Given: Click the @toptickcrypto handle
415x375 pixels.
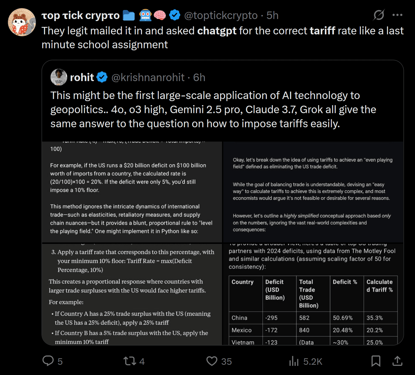Looking at the screenshot, I should 221,15.
